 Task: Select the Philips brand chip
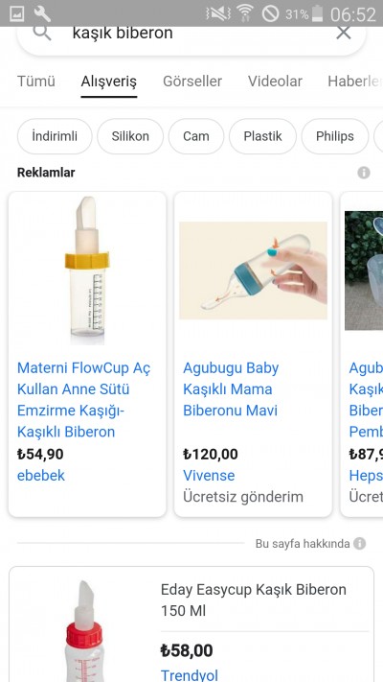pyautogui.click(x=335, y=136)
